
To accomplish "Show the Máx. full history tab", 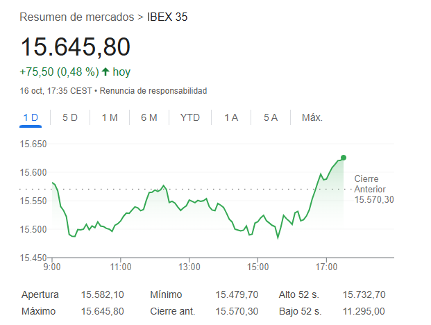I will (x=312, y=117).
